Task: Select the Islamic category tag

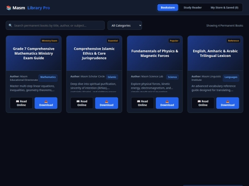Action: 112,77
